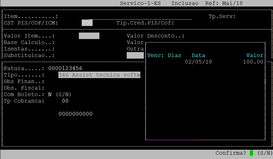
Task: Focus the Tip.Cred.PIS/Cof field
Action: [186, 23]
